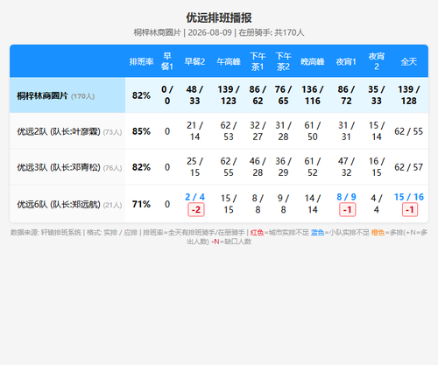This screenshot has width=438, height=365.
Task: Click 优远6队's 4 / 4 夜宵2 cell
Action: [377, 204]
